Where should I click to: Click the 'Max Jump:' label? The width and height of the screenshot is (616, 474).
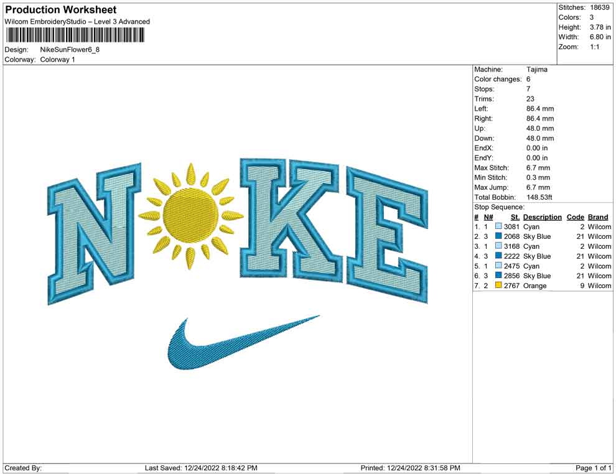[x=491, y=187]
